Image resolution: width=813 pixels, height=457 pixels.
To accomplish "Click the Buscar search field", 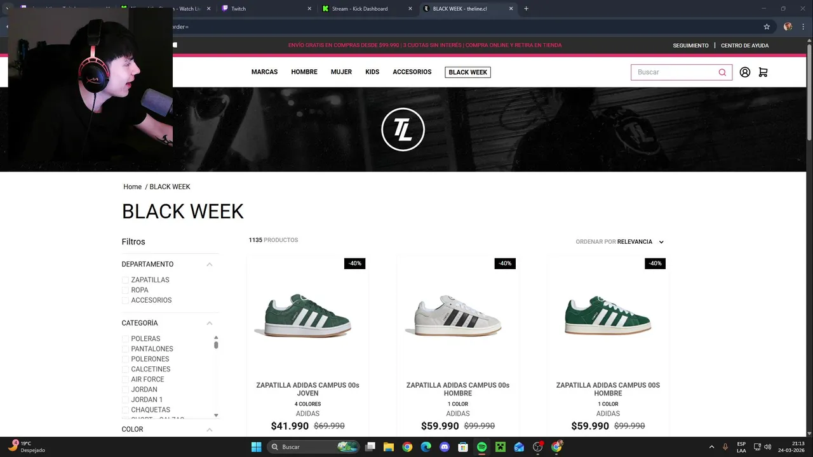I will click(x=674, y=72).
